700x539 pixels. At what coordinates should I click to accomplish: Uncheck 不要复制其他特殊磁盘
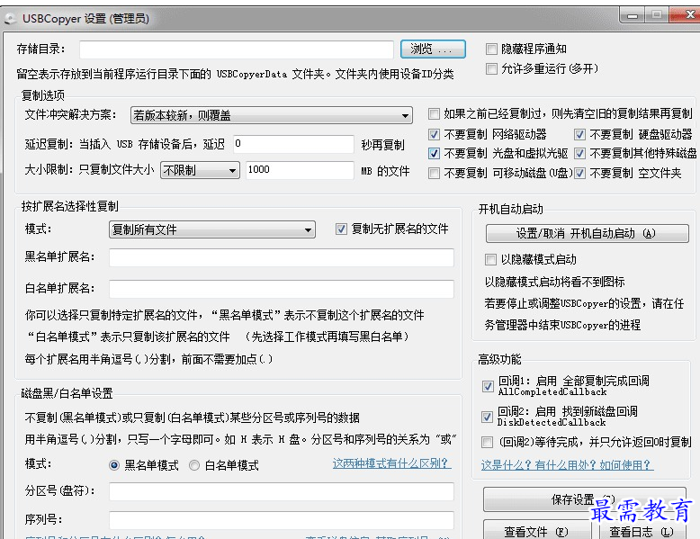(579, 154)
